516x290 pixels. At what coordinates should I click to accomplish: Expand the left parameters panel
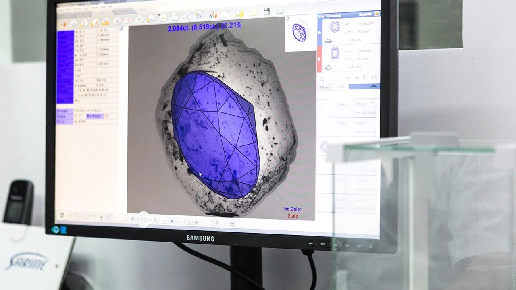click(122, 29)
